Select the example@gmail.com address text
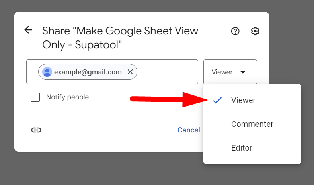This screenshot has height=185, width=314. tap(88, 72)
